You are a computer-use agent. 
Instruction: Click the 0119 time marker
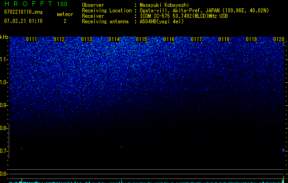(251, 39)
